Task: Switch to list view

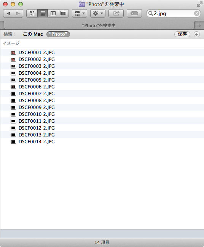Action: (x=43, y=14)
